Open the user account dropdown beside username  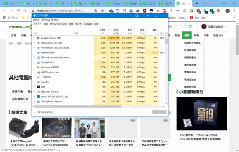pos(226,27)
